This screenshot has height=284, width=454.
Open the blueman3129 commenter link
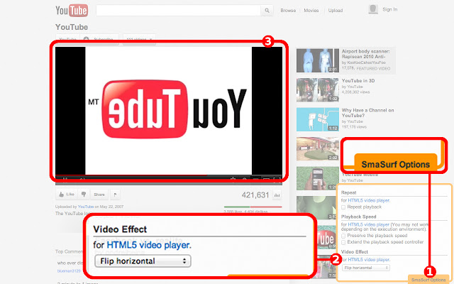tap(69, 271)
